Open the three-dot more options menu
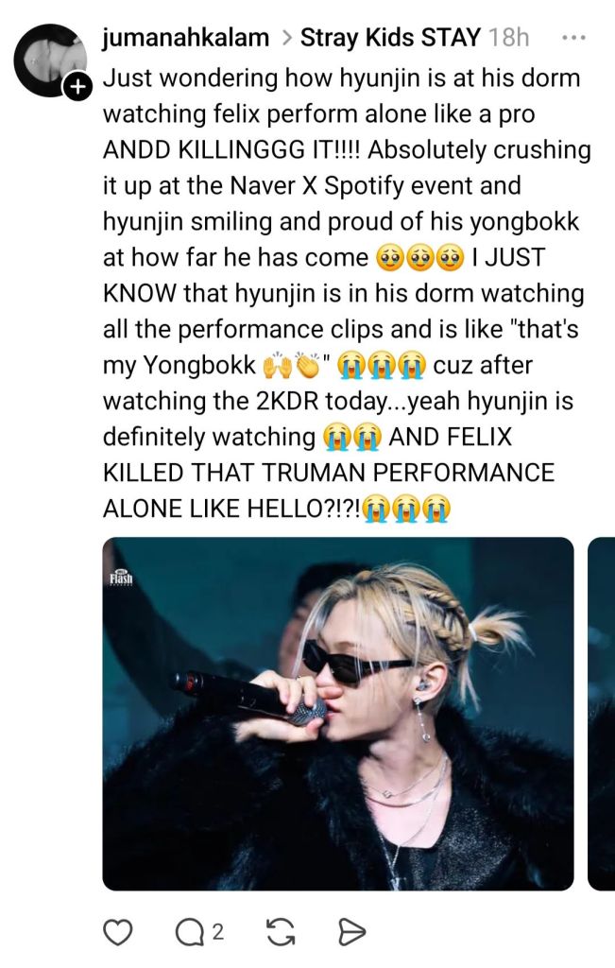 (x=573, y=38)
